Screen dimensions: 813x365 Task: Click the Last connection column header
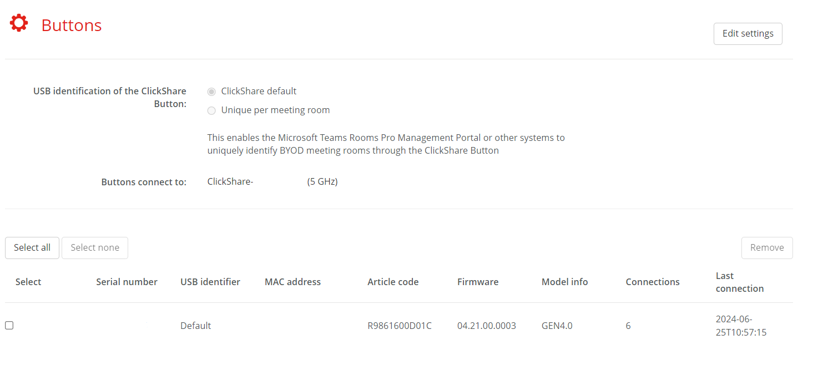[740, 282]
